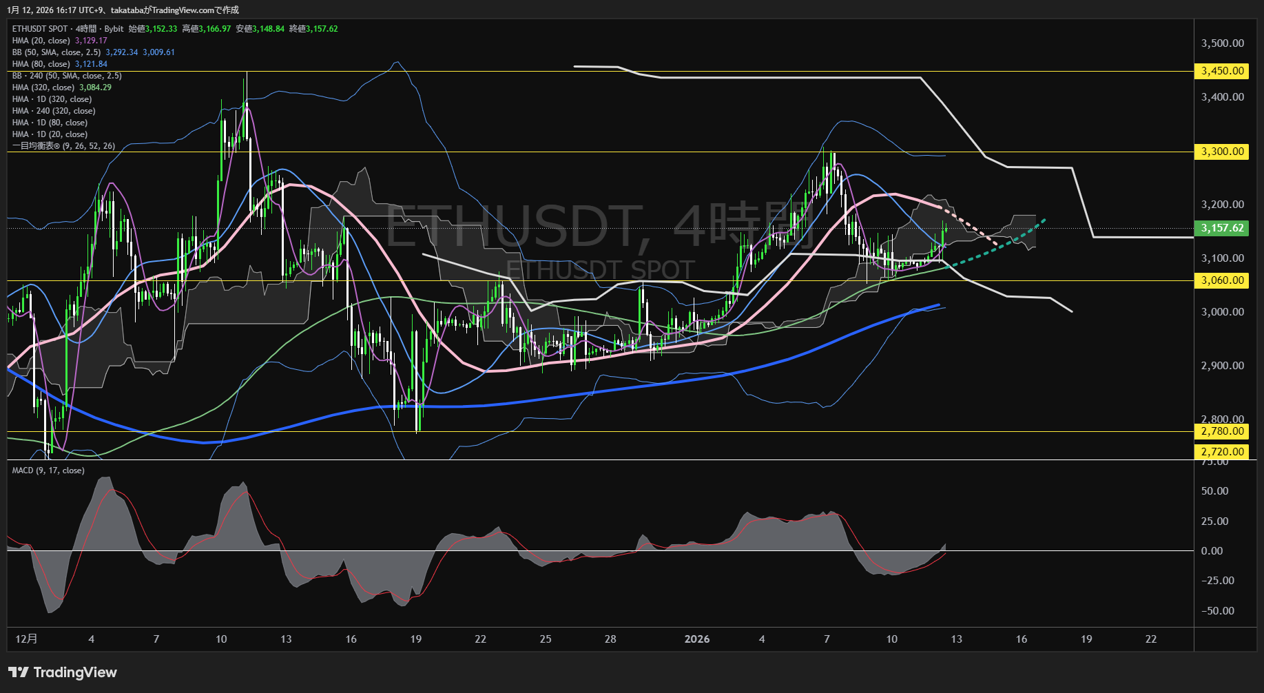Image resolution: width=1264 pixels, height=693 pixels.
Task: Select the BB (50, SMA, close, 2.5) legend
Action: (x=56, y=52)
